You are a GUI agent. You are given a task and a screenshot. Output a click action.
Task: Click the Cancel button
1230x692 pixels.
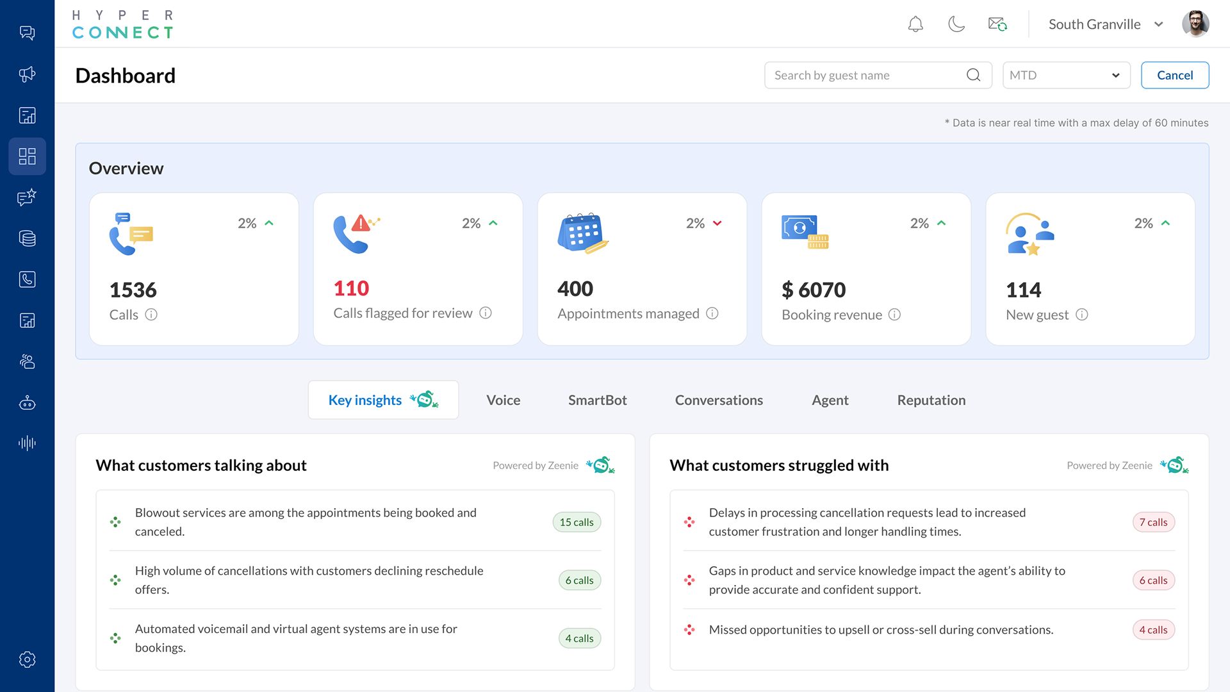click(1174, 75)
